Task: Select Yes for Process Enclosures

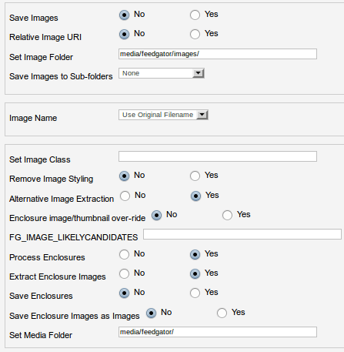Action: coord(195,254)
